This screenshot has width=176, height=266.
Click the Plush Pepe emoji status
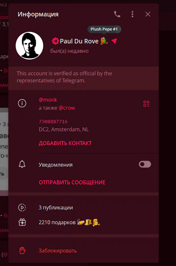point(104,41)
